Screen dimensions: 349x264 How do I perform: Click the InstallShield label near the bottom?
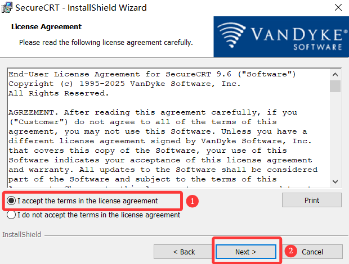[21, 234]
